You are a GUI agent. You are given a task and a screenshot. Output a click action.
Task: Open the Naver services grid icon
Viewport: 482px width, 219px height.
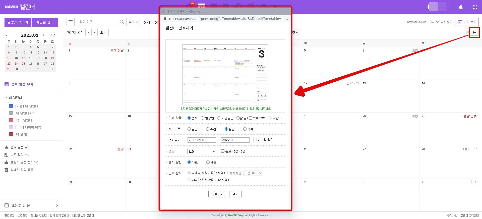tap(475, 7)
